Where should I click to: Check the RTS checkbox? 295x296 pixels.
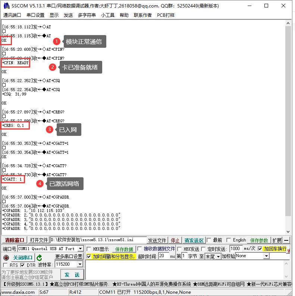pos(5,265)
